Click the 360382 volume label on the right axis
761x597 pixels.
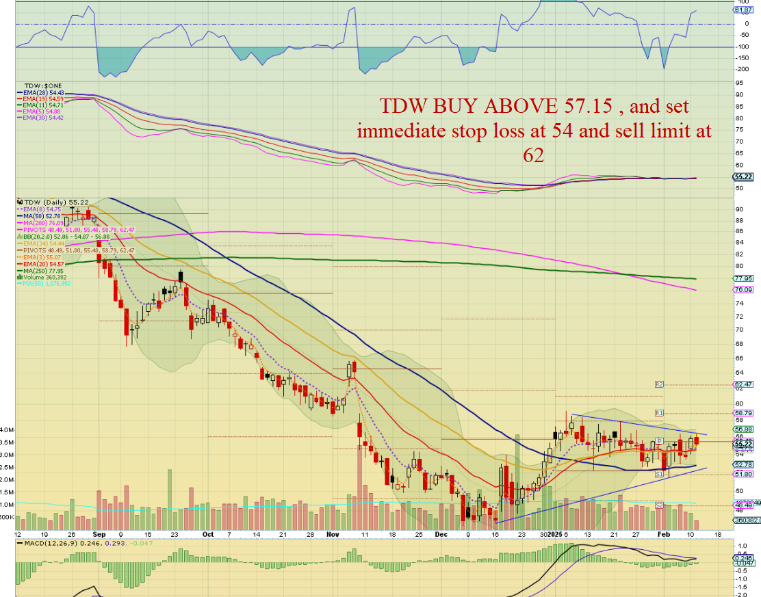pos(746,520)
